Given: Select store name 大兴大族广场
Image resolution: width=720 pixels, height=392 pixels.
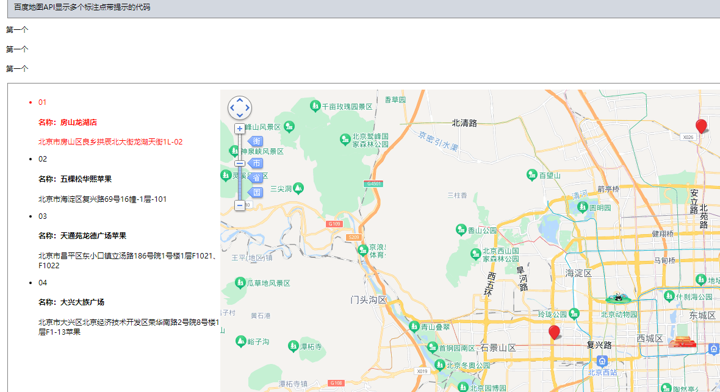Looking at the screenshot, I should click(x=82, y=302).
